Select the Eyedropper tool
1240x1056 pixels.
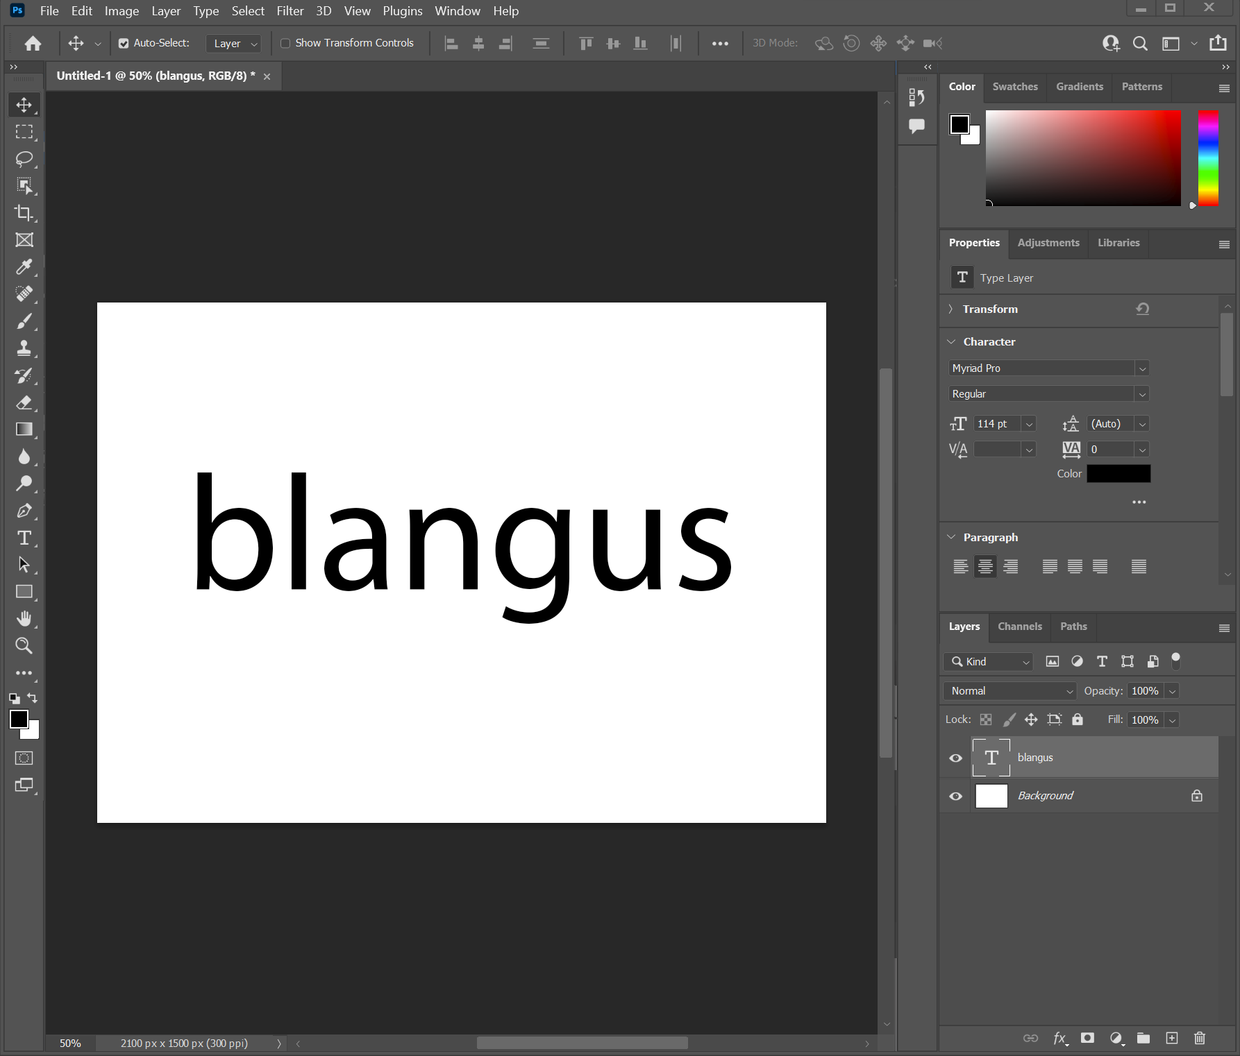point(24,267)
